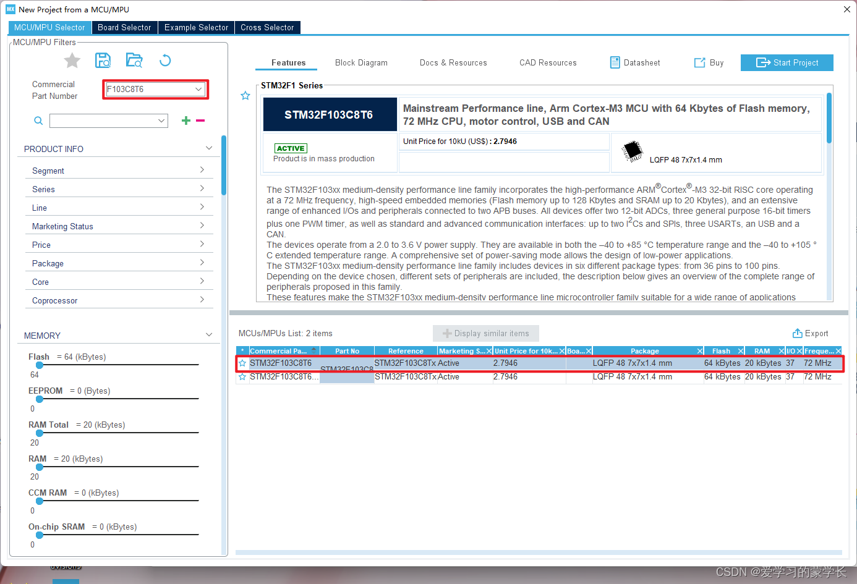
Task: Favorite STM32F103C8T6 via star beside description
Action: coord(245,96)
